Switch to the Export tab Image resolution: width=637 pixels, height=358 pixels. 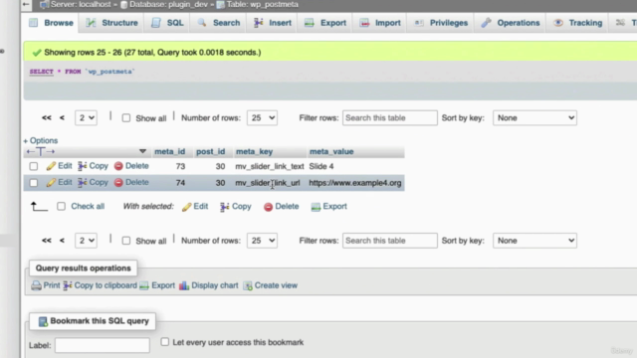click(x=325, y=23)
